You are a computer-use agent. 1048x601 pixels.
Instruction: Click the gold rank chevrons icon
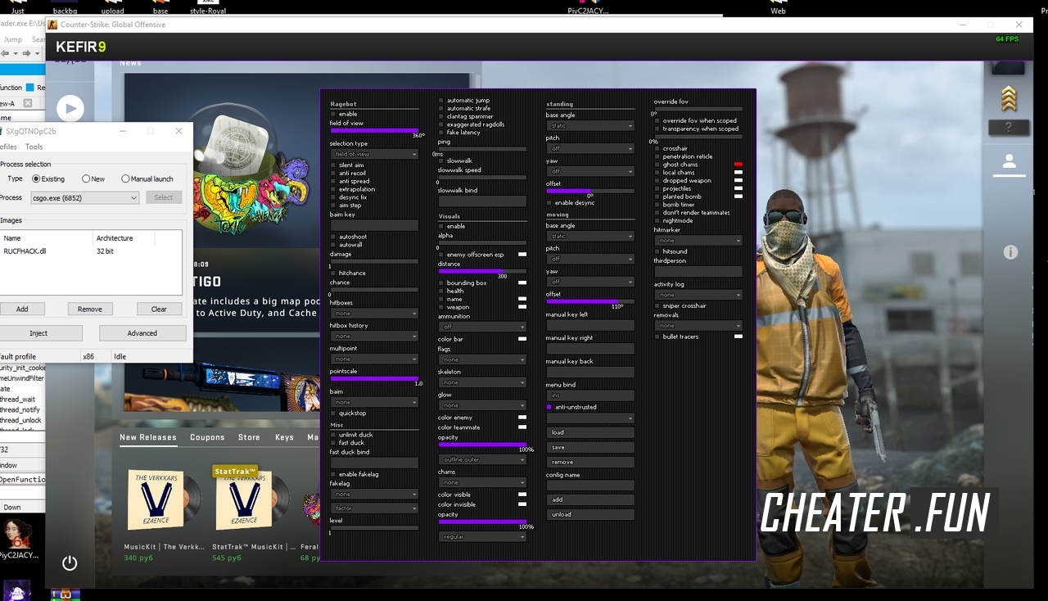(1009, 99)
